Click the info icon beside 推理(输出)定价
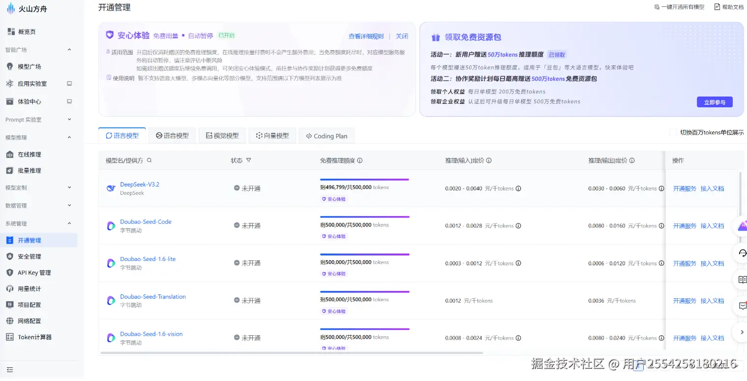 632,160
